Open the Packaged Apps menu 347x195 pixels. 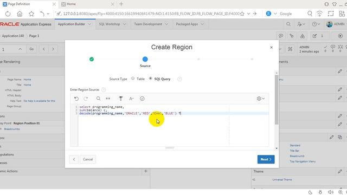(x=187, y=24)
